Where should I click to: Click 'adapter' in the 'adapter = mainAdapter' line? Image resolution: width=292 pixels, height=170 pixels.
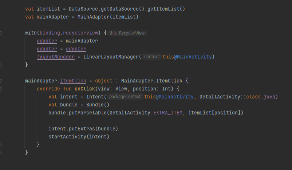47,41
